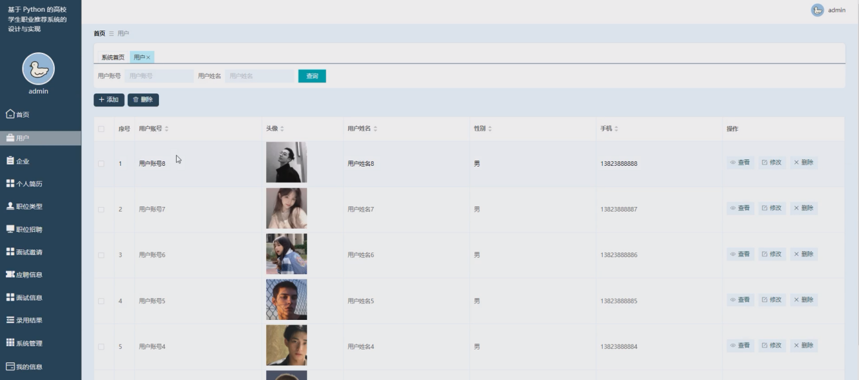Select 用户 in the sidebar menu
Screen dimensions: 859x380
pos(40,138)
